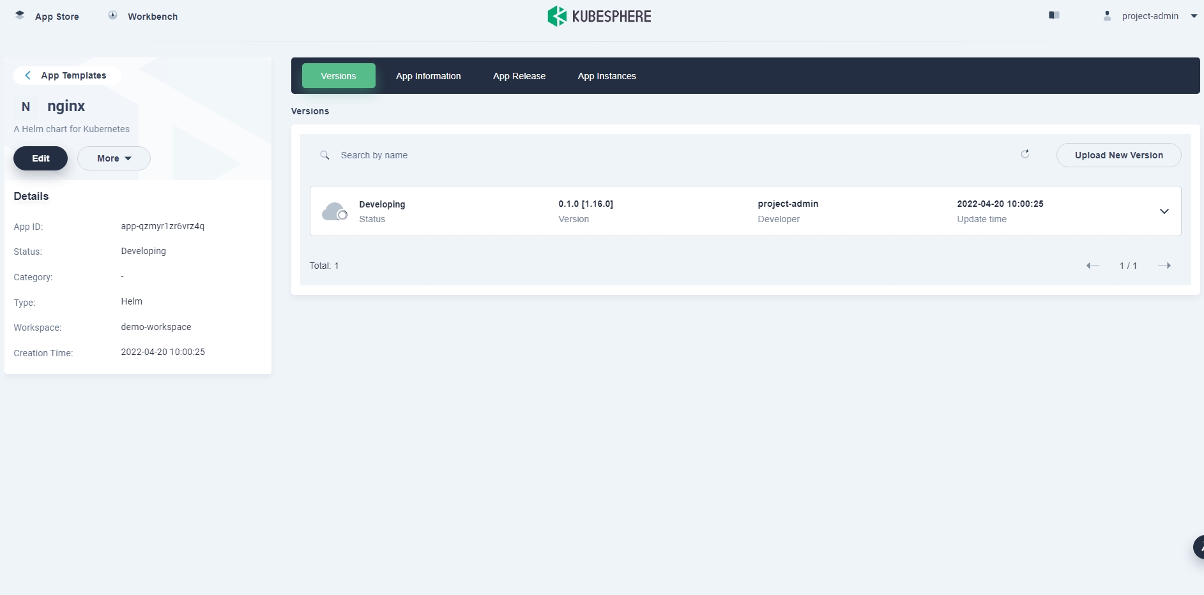Open project-admin user dropdown

(x=1193, y=16)
